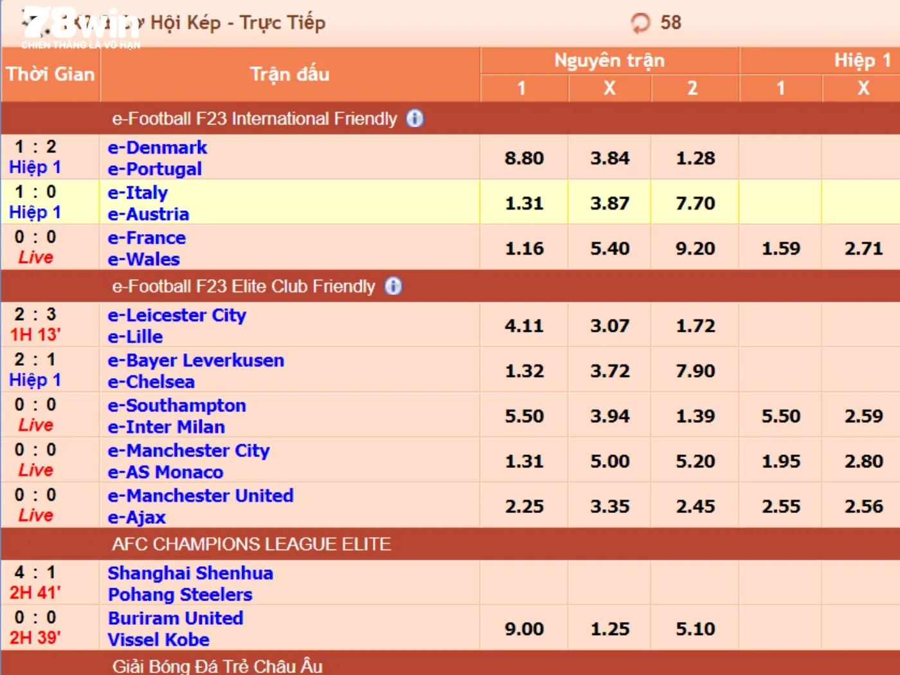The image size is (900, 675).
Task: Select first-half draw odds 2.59 Southampton match
Action: 863,416
